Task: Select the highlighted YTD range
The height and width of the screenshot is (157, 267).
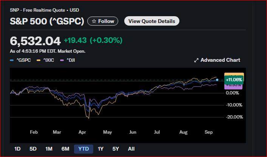Action: tap(83, 149)
